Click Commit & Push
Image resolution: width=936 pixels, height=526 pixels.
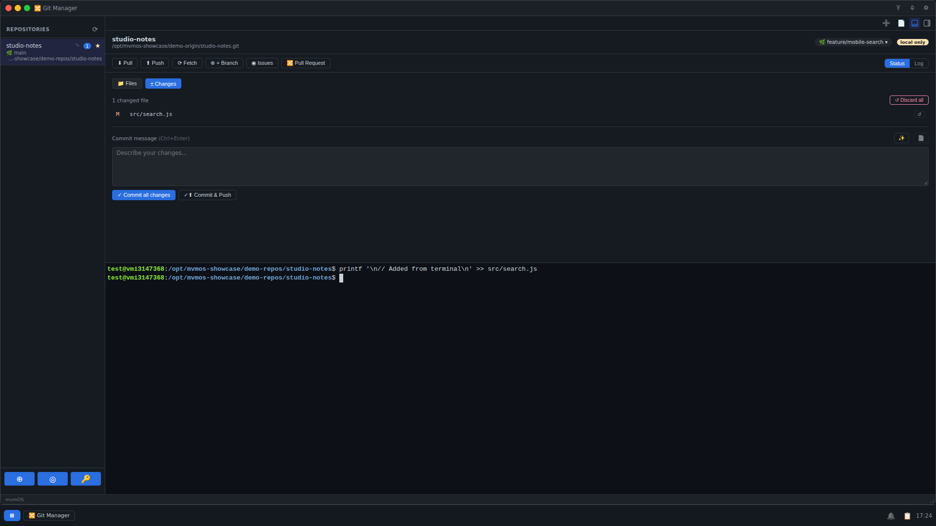(x=207, y=195)
